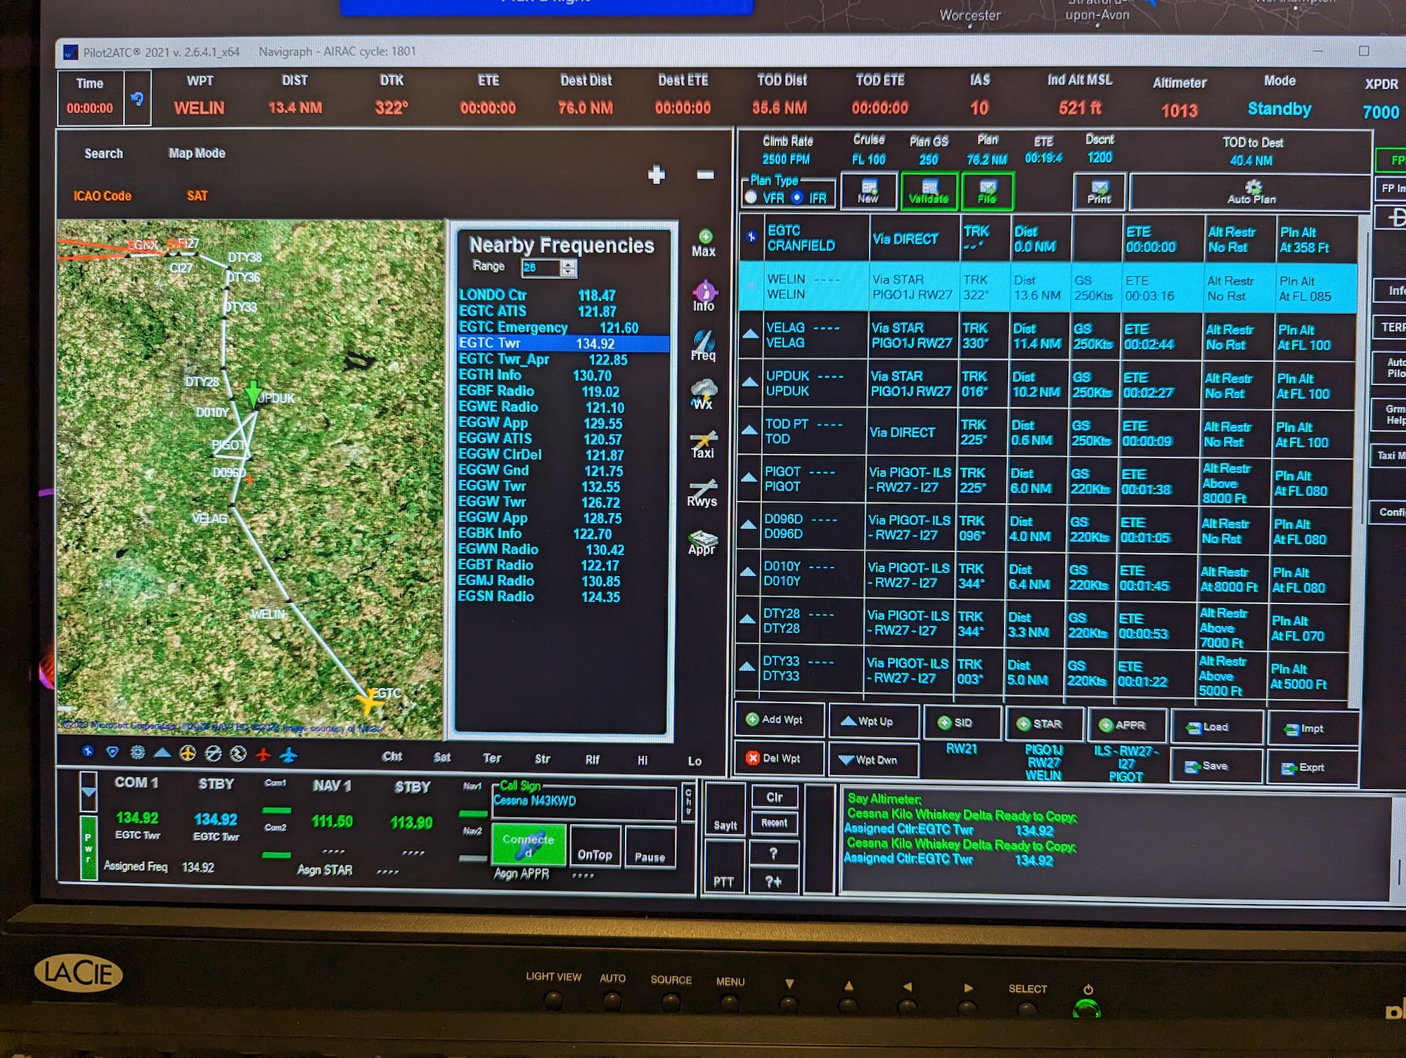Expand the D010Y waypoint row arrow
The image size is (1406, 1058).
coord(747,573)
